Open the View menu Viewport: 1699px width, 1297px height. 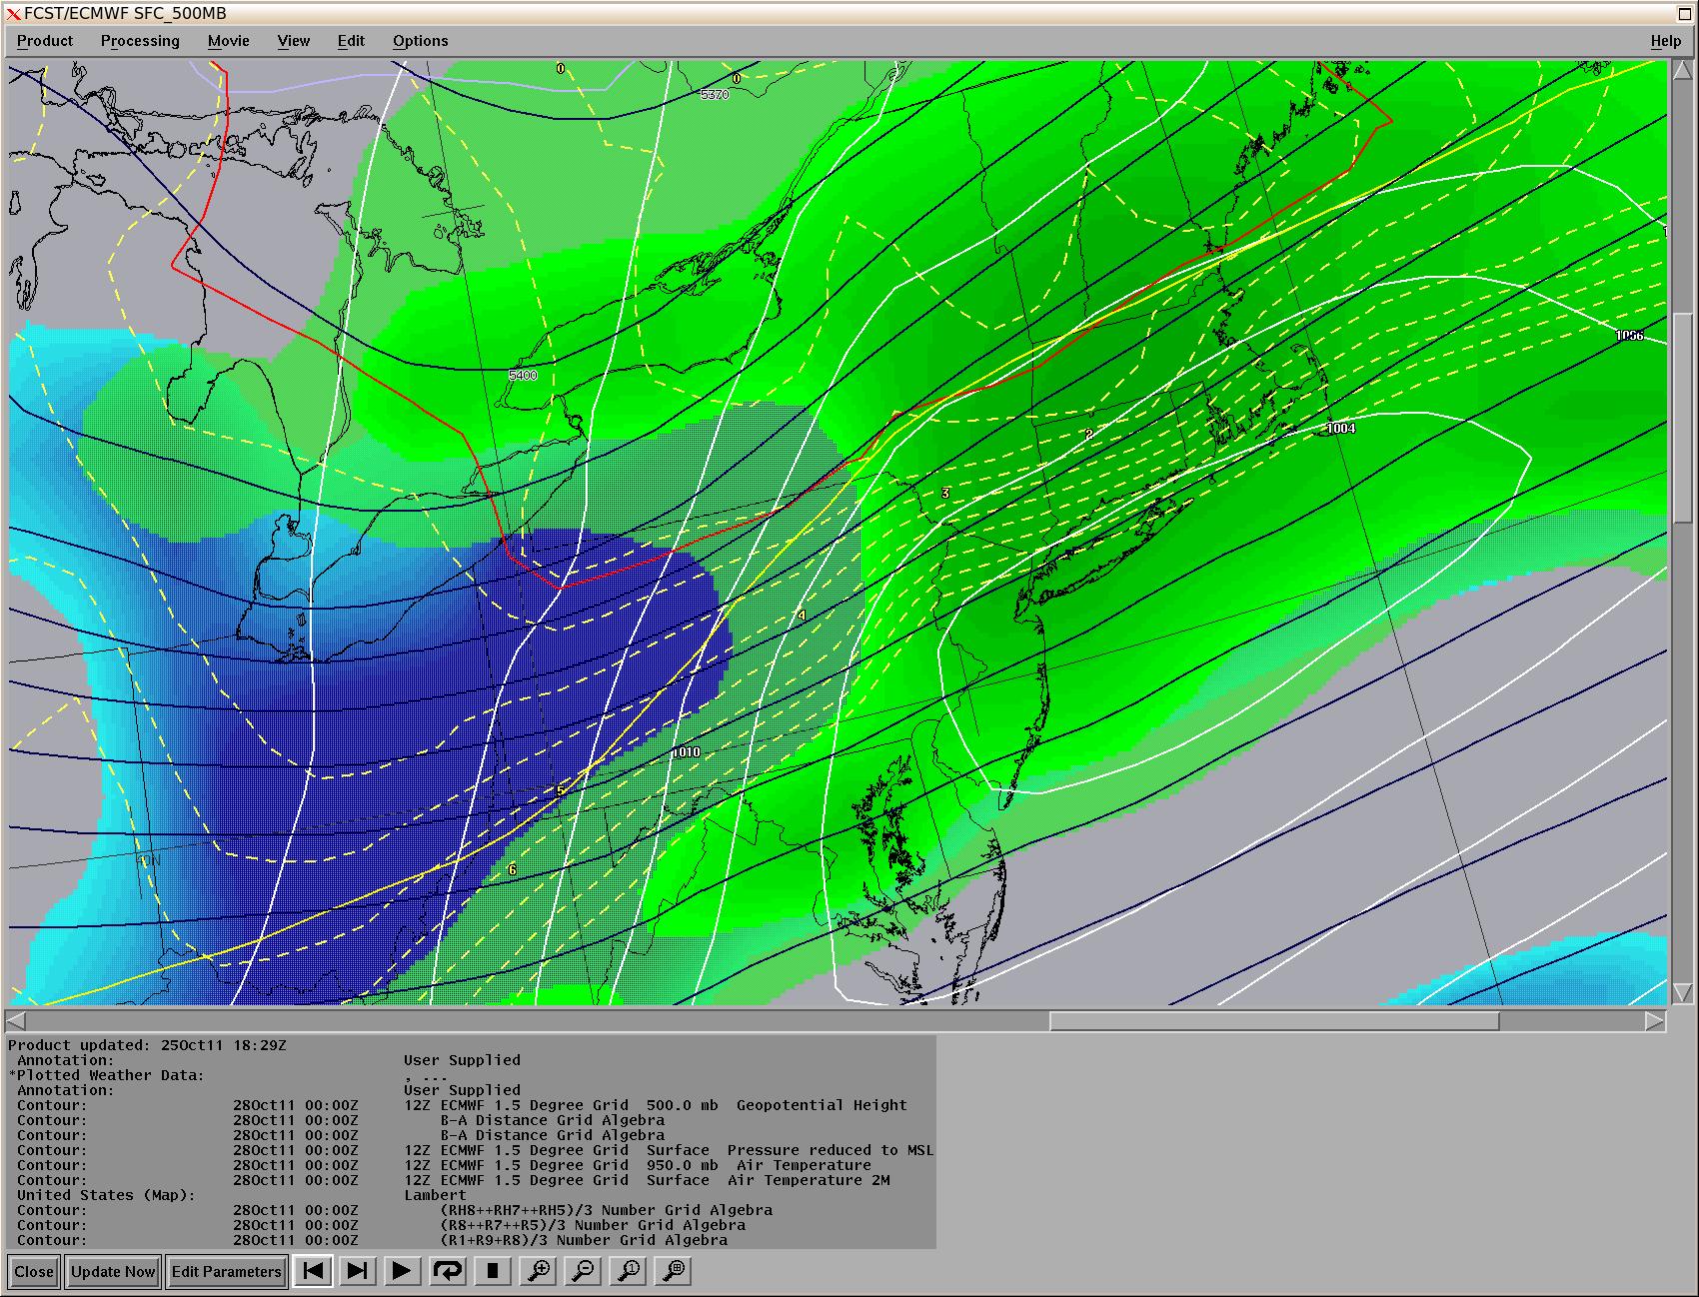point(294,41)
